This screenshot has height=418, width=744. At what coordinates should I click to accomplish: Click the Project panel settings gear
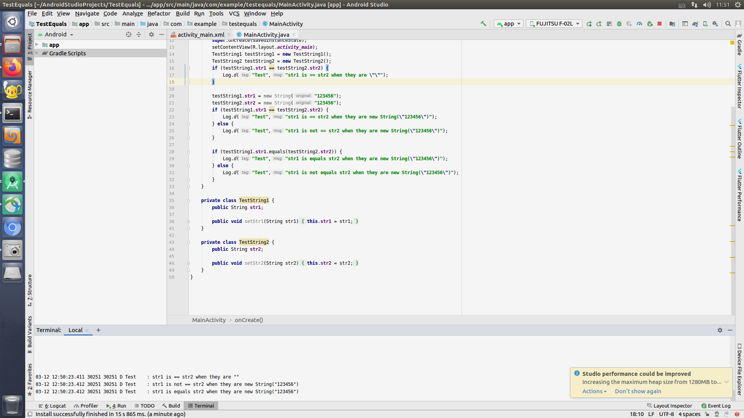152,34
